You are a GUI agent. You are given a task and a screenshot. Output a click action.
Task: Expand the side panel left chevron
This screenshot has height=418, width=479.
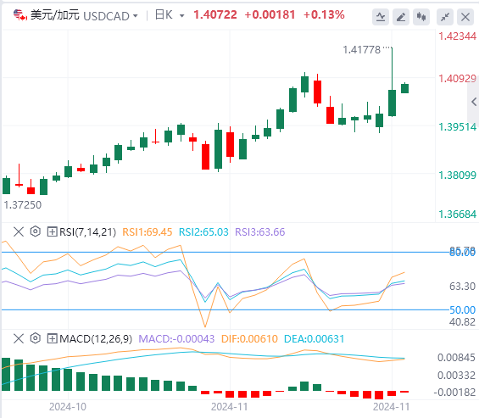click(474, 102)
